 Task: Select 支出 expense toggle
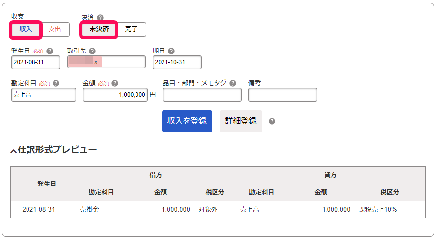54,29
